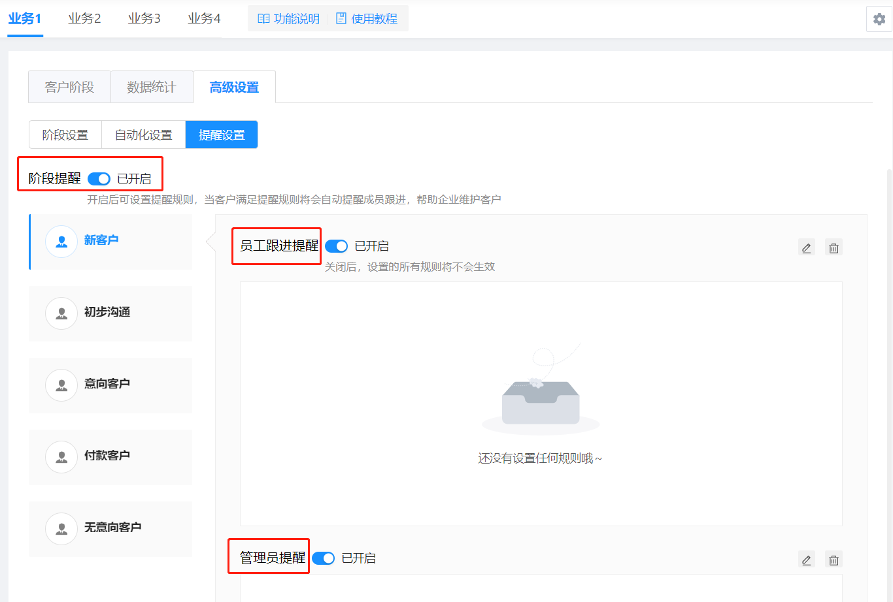Click the 阶段提醒 heading

(55, 178)
